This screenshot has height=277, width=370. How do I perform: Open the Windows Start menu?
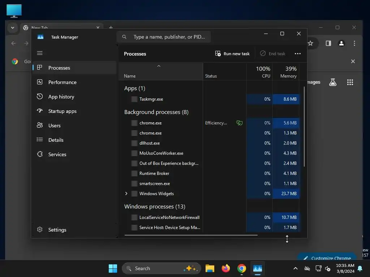[113, 268]
